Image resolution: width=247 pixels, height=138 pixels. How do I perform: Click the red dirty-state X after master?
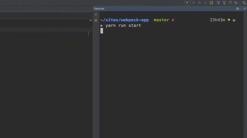coord(173,20)
